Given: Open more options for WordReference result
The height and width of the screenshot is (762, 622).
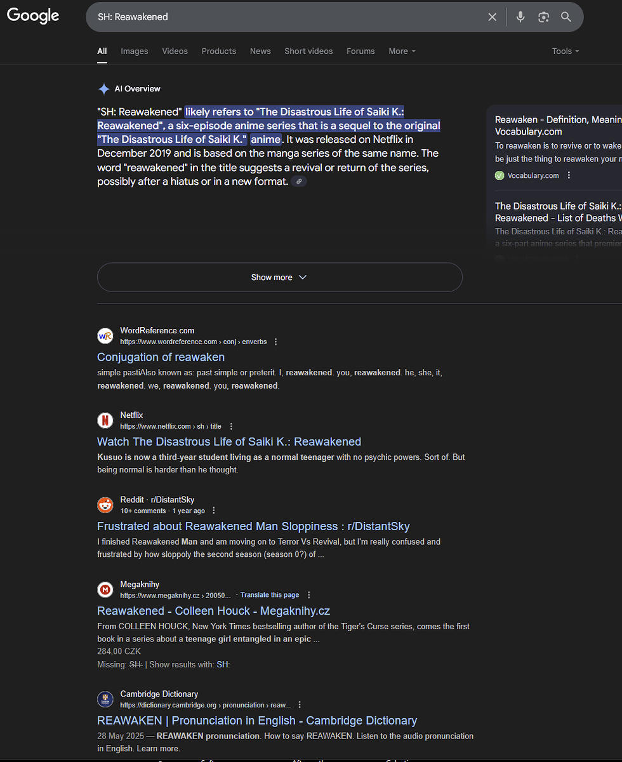Looking at the screenshot, I should tap(275, 342).
